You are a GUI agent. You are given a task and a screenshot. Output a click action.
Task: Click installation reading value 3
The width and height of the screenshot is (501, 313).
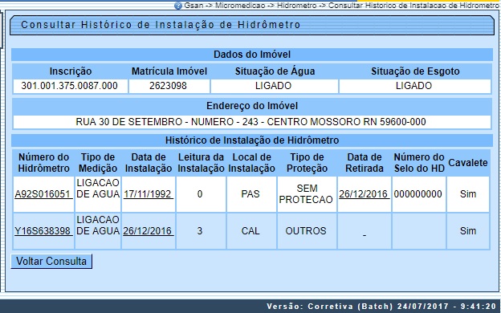pos(200,230)
